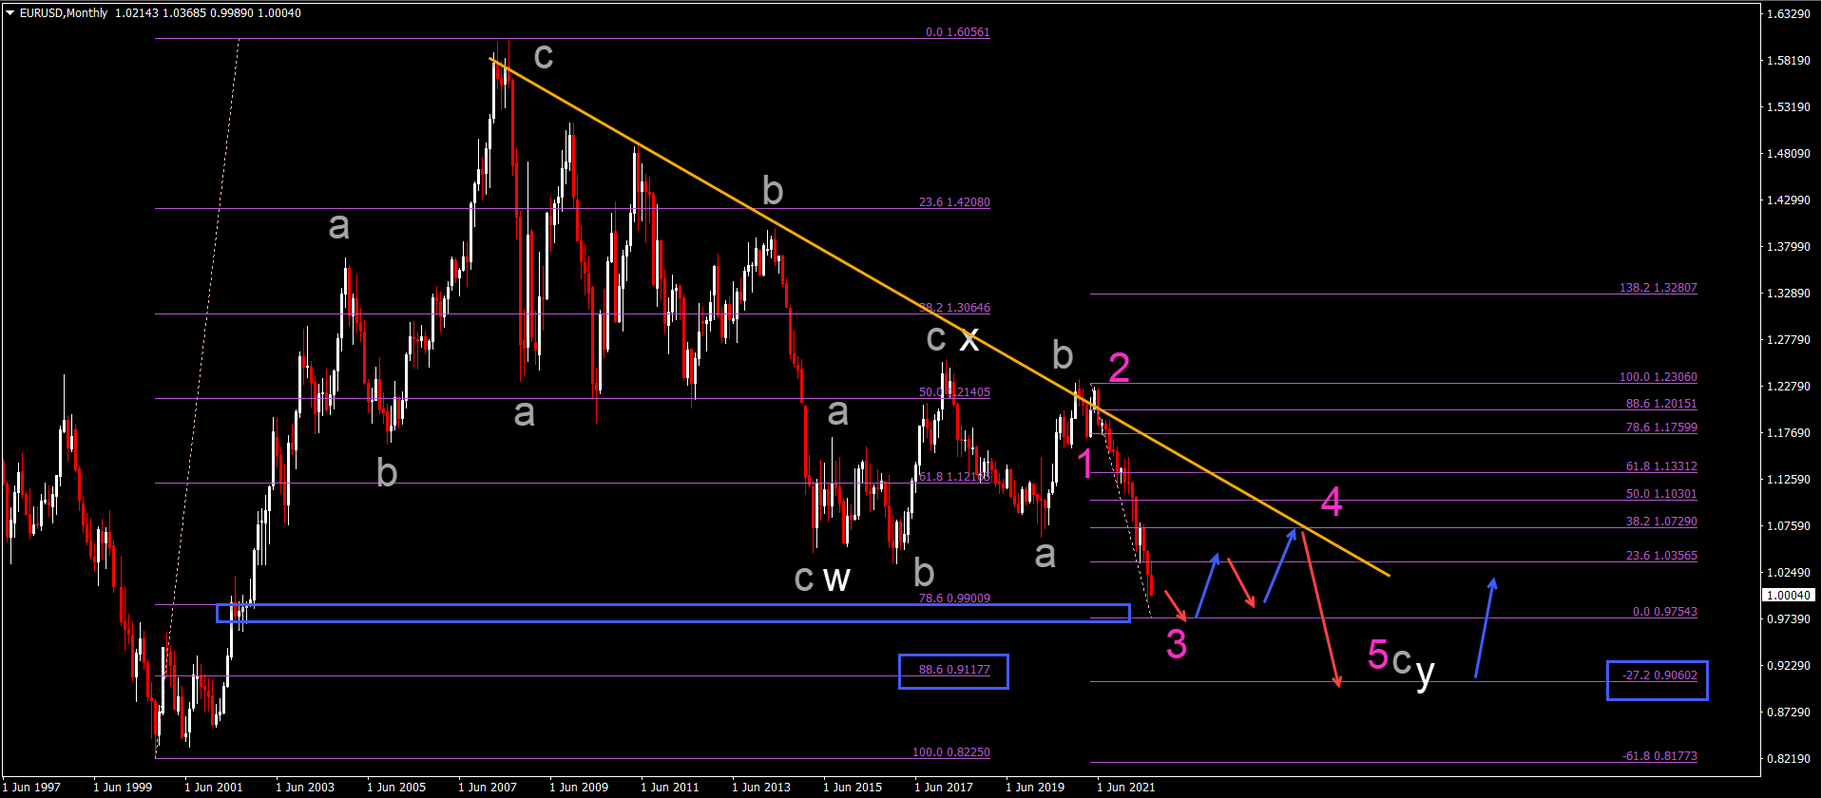Image resolution: width=1822 pixels, height=798 pixels.
Task: Open the EURUSD chart dropdown triangle
Action: (x=10, y=13)
